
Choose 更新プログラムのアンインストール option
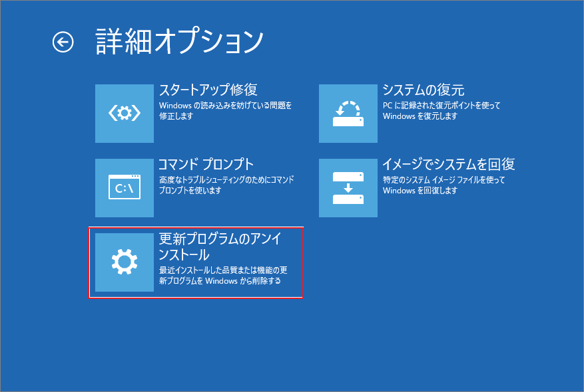point(213,246)
